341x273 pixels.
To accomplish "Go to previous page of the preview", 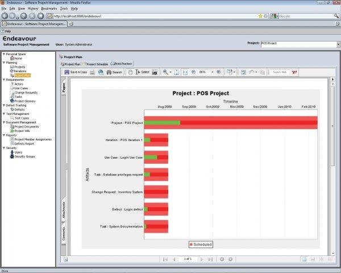I will pyautogui.click(x=174, y=259).
